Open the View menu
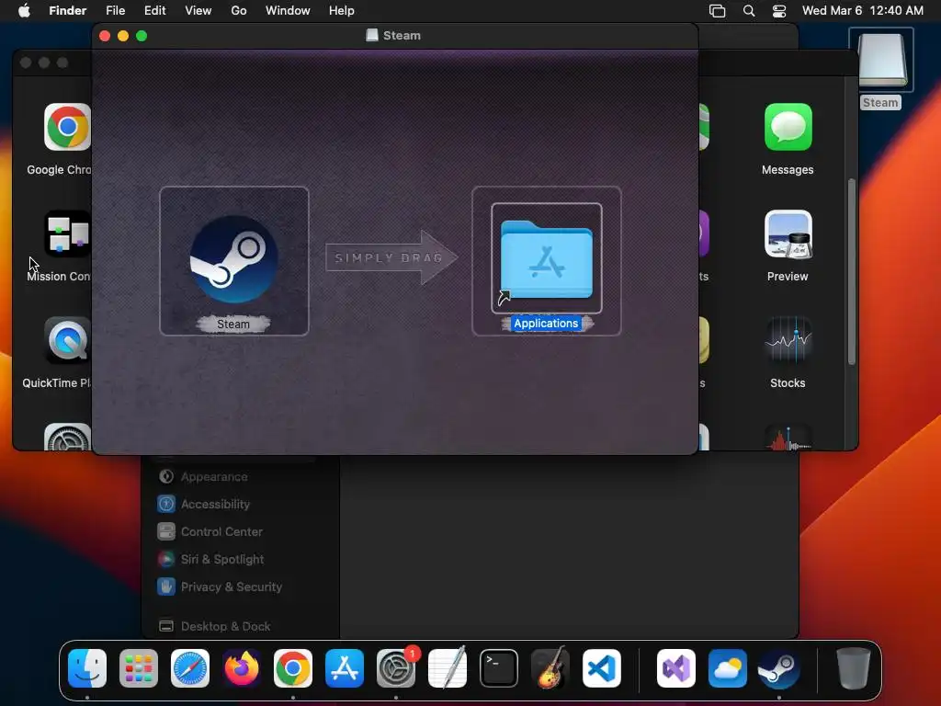Viewport: 941px width, 706px height. pyautogui.click(x=198, y=10)
